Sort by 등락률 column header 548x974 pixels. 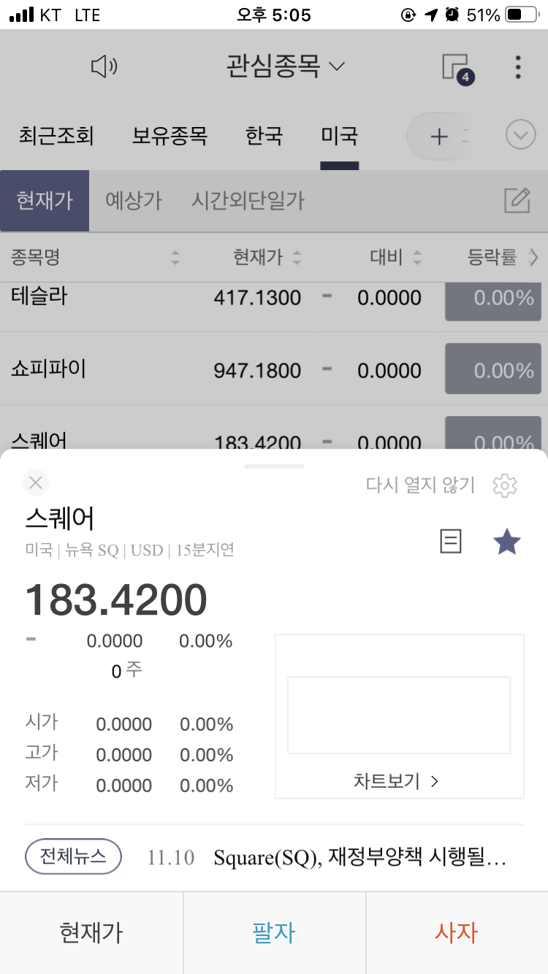[492, 257]
